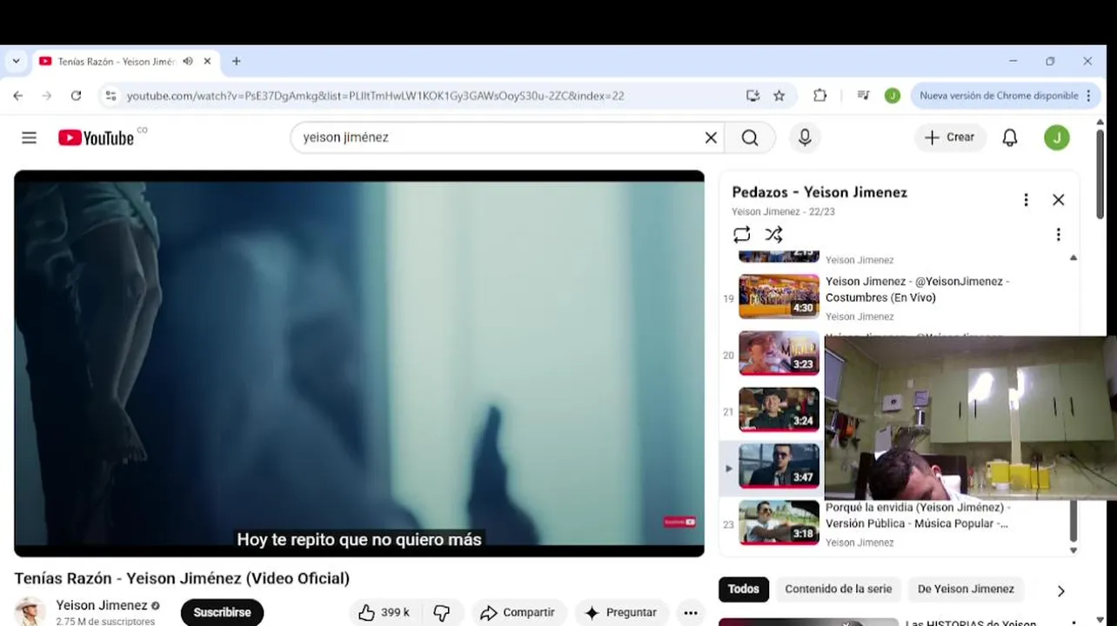Open the Yeison Jimenez channel avatar
The height and width of the screenshot is (626, 1117).
[30, 612]
